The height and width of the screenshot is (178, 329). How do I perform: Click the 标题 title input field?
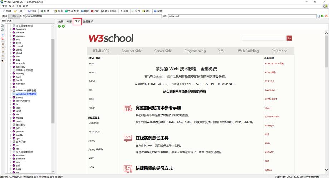click(93, 16)
